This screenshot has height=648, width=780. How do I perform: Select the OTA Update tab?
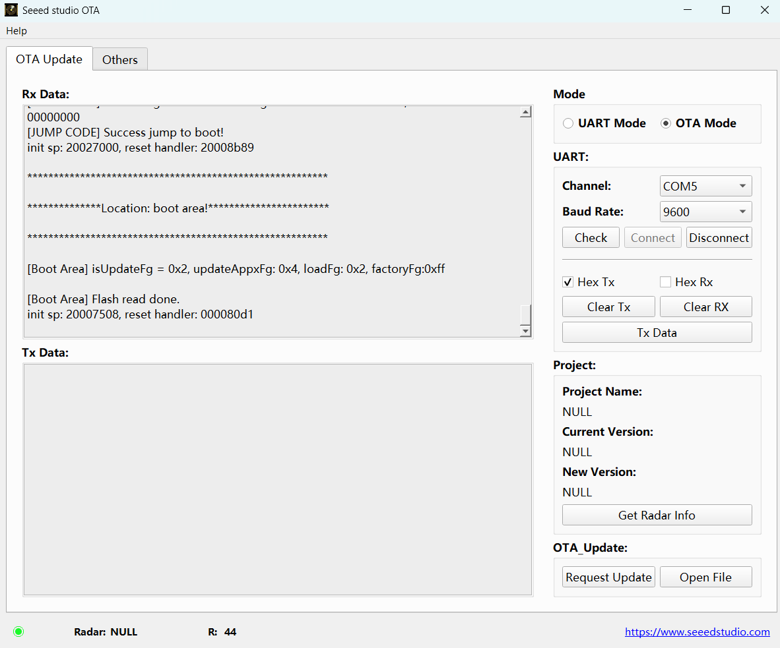(x=49, y=59)
